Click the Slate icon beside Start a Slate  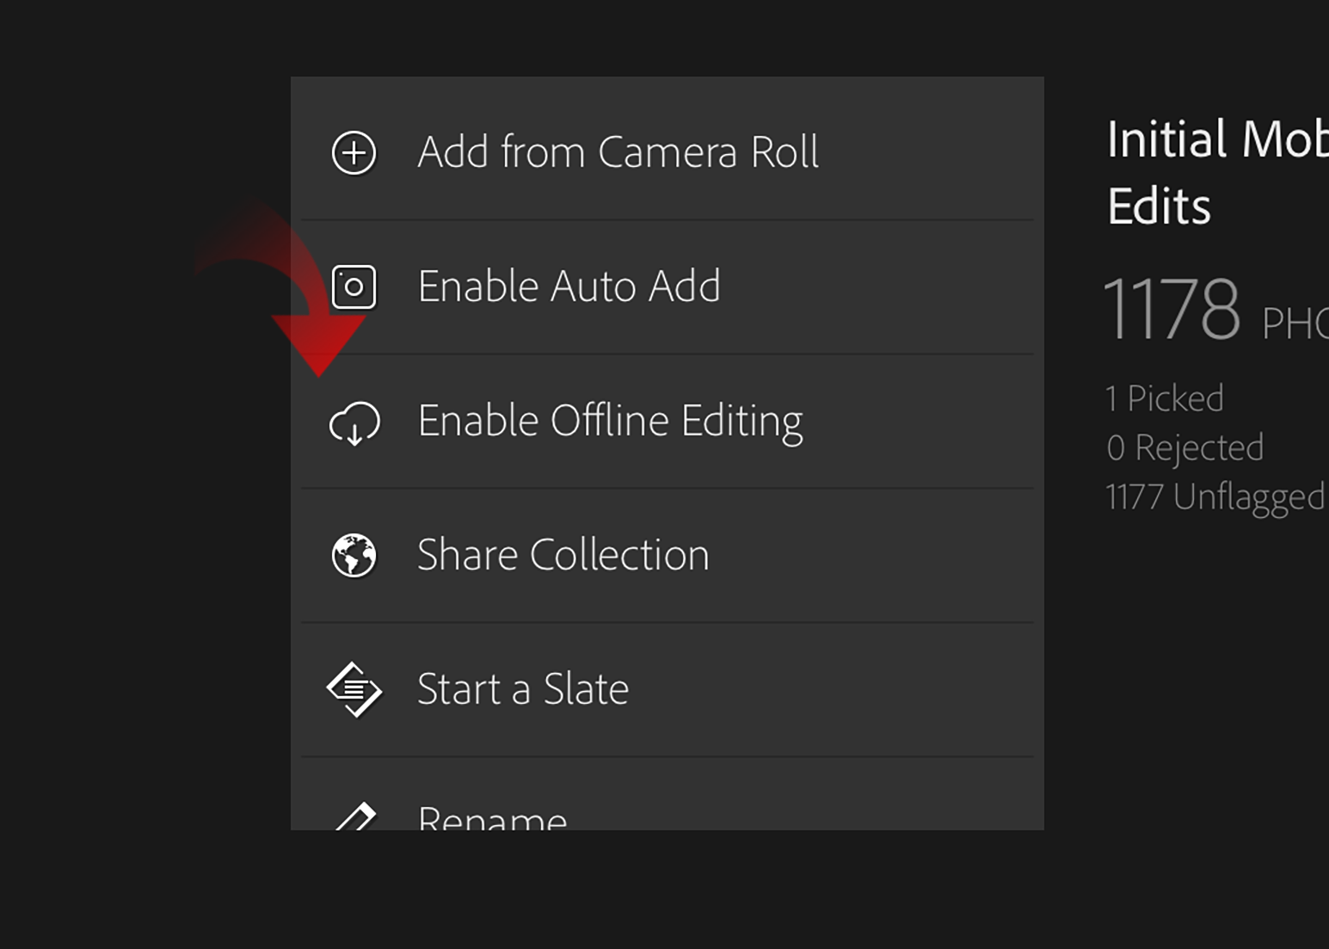click(354, 689)
